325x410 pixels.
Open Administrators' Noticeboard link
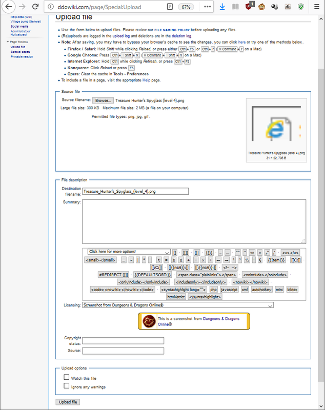pos(21,33)
